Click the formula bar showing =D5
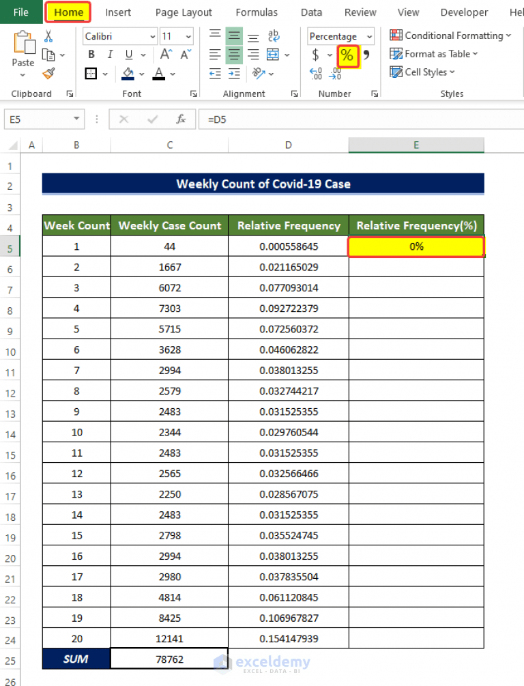 click(x=362, y=119)
